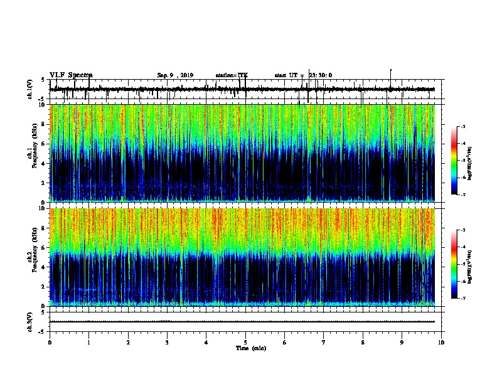Viewport: 497px width, 384px height.
Task: Click time axis tick label "10"
Action: click(441, 343)
